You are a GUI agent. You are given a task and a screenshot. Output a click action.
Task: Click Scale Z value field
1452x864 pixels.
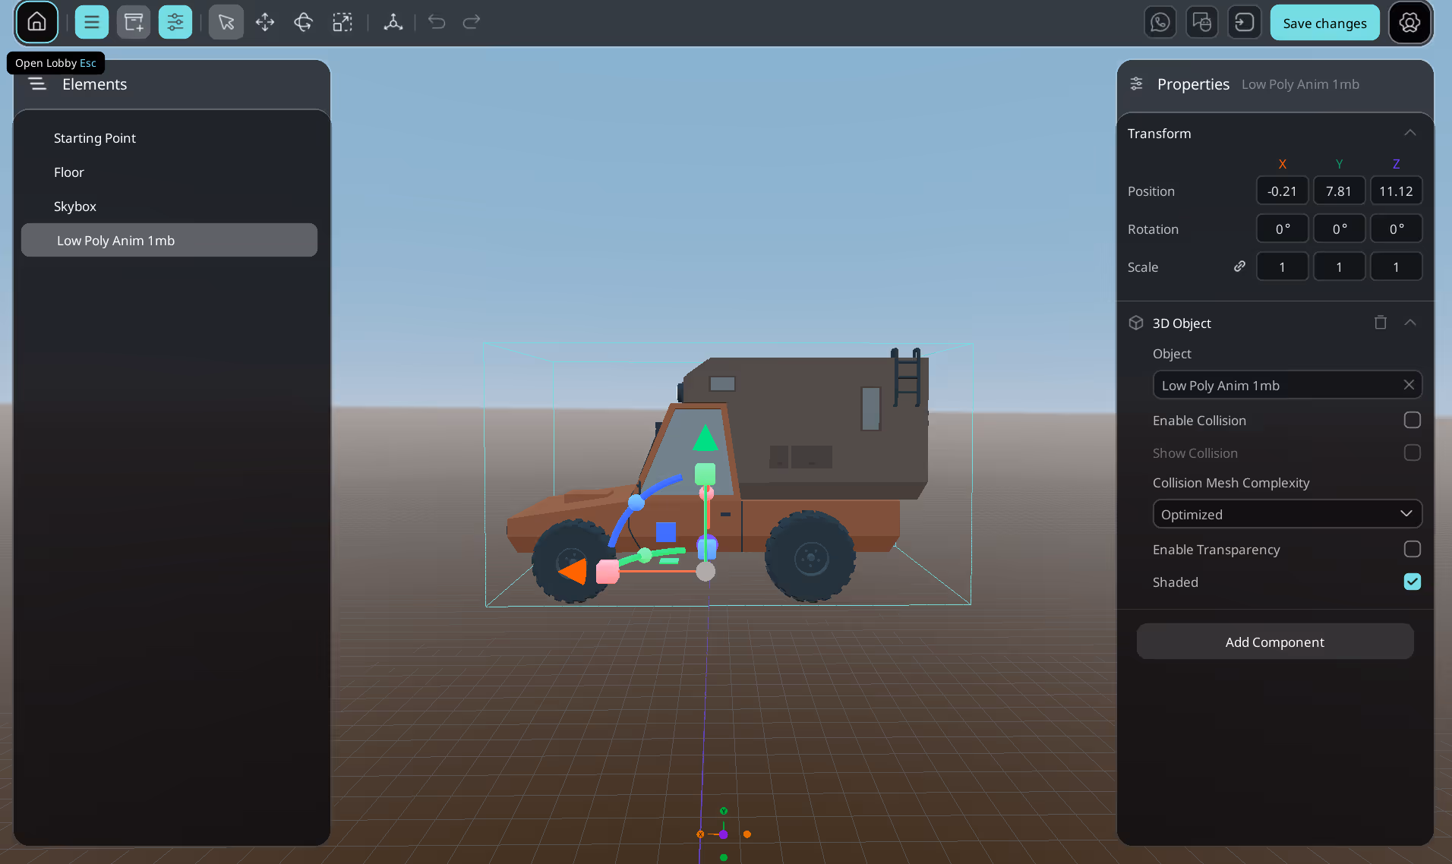coord(1396,266)
